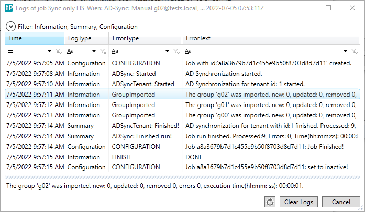365x212 pixels.
Task: Sort by the ErrorType column header
Action: pyautogui.click(x=145, y=38)
